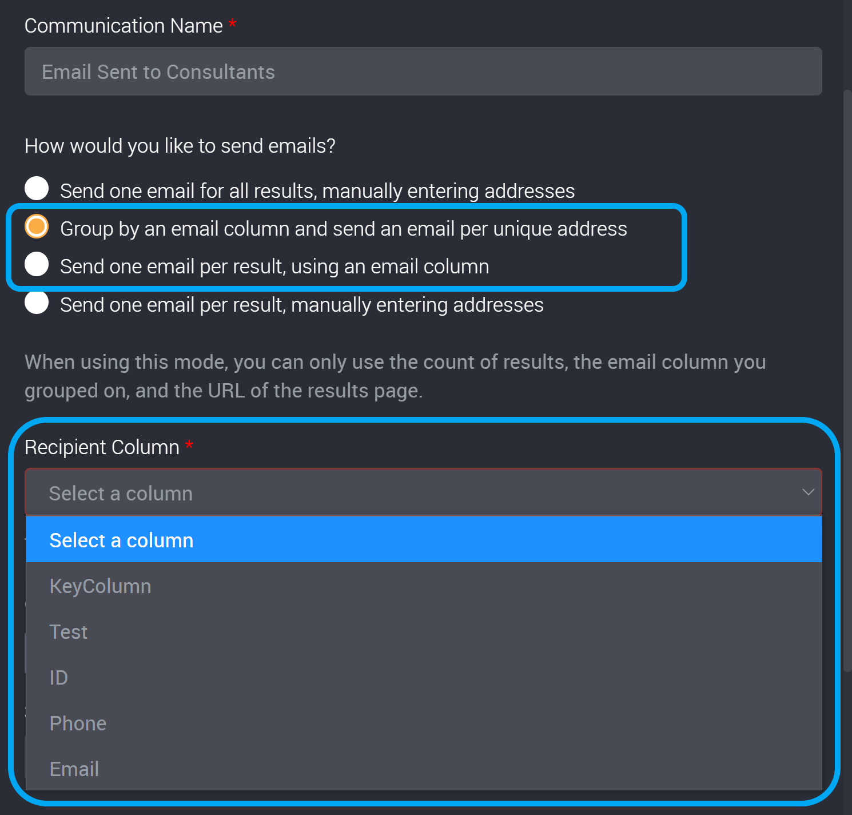Click the vertical scrollbar on the right
The image size is (852, 815).
(x=847, y=377)
